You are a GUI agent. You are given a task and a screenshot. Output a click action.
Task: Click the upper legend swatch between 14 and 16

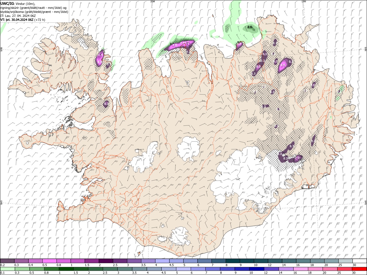click(289, 261)
